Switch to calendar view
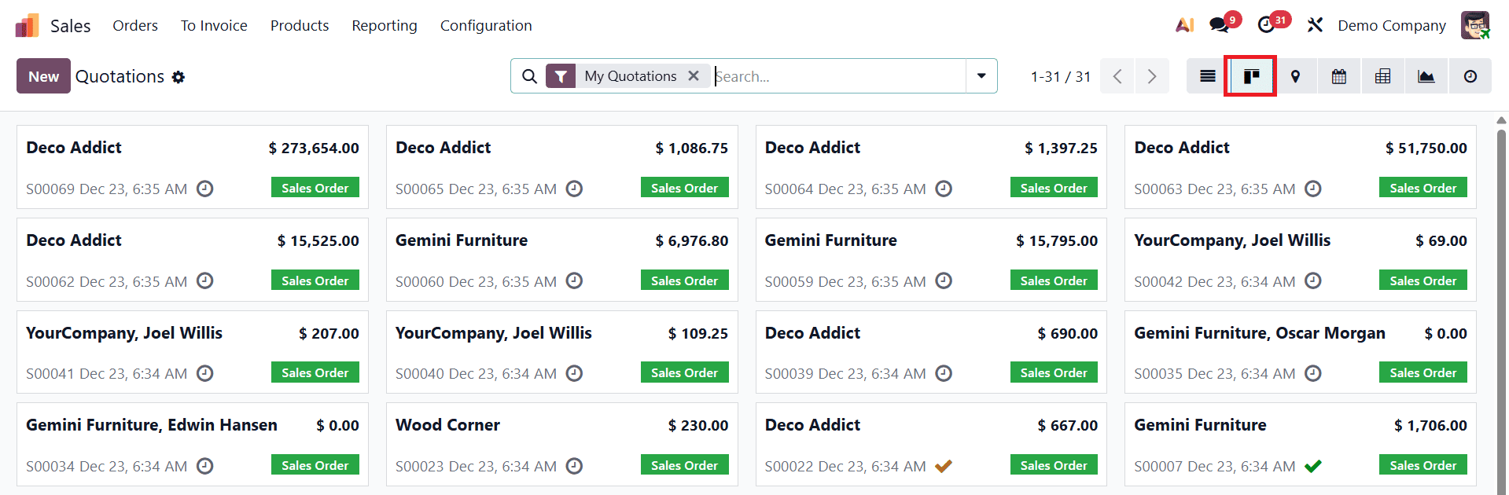Screen dimensions: 1509x495 point(1338,75)
